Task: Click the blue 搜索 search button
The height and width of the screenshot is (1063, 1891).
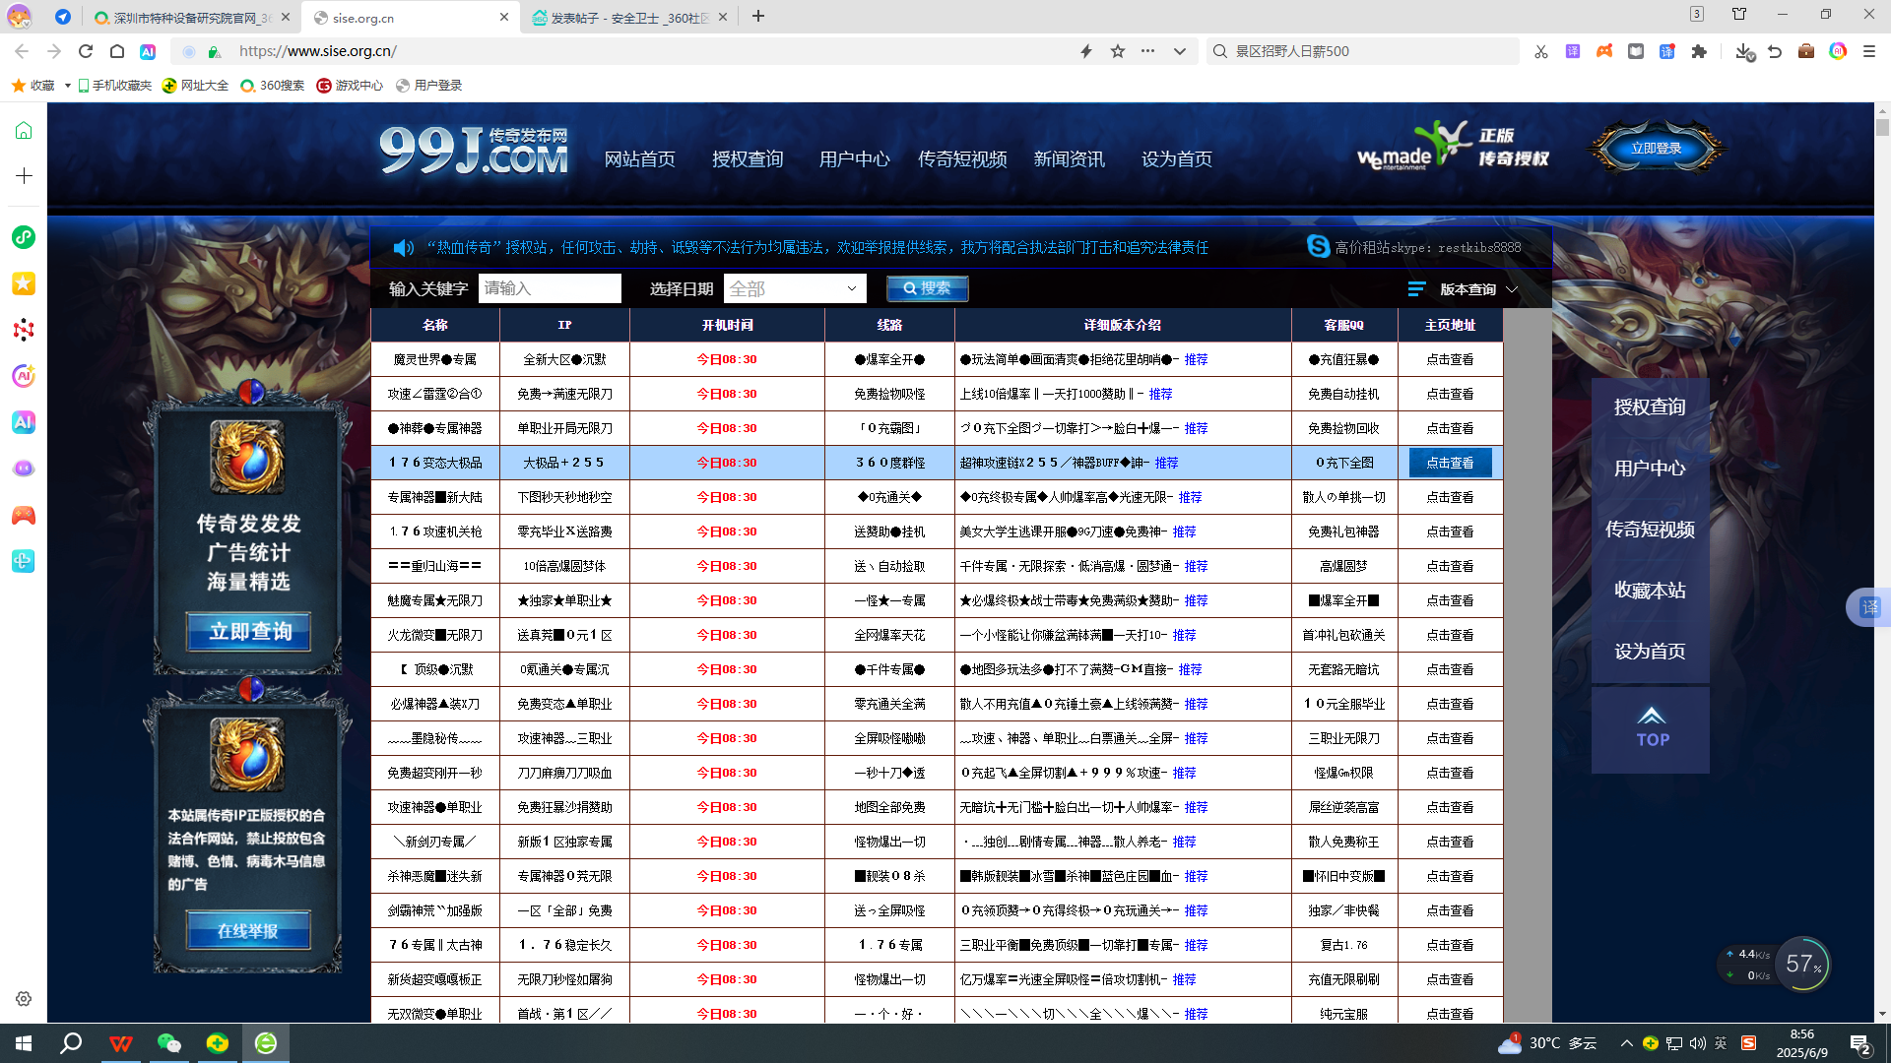Action: [927, 288]
